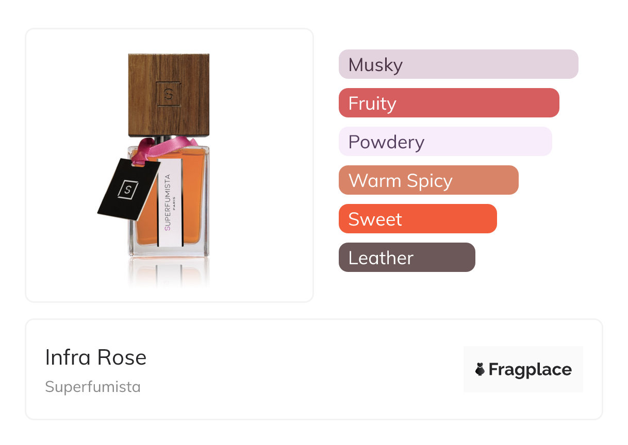Click the S logo on the black hang tag

[x=127, y=190]
